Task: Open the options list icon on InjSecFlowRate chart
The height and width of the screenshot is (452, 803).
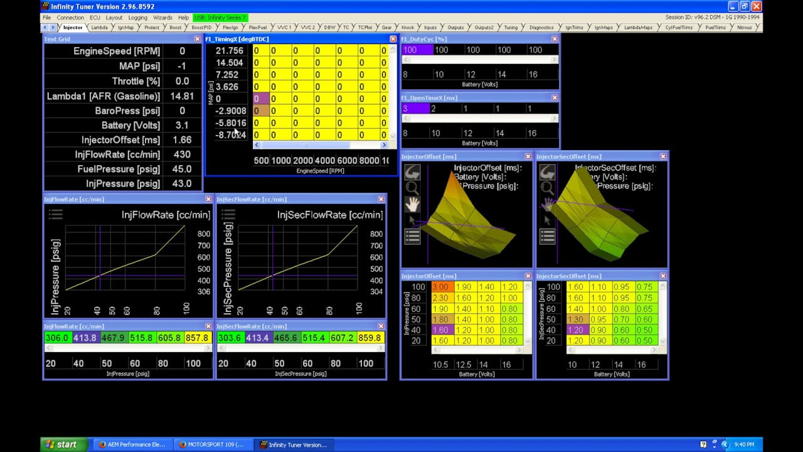Action: click(x=228, y=214)
